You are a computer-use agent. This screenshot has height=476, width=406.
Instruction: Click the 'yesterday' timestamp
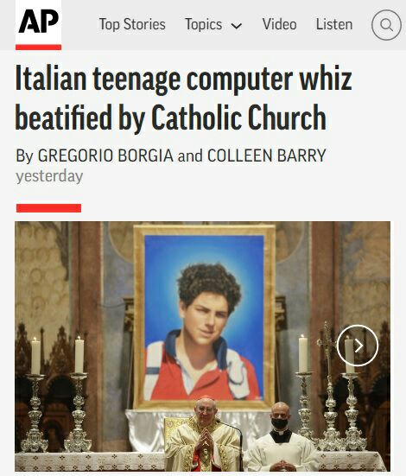pos(49,176)
